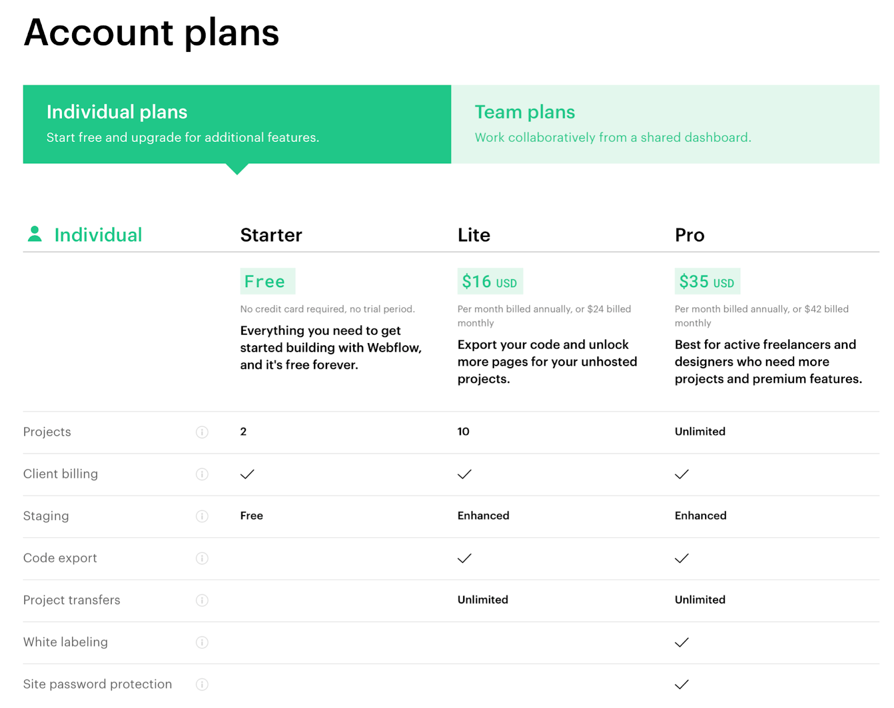Screen dimensions: 894x708
Task: Click the Site password protection info icon
Action: pyautogui.click(x=202, y=684)
